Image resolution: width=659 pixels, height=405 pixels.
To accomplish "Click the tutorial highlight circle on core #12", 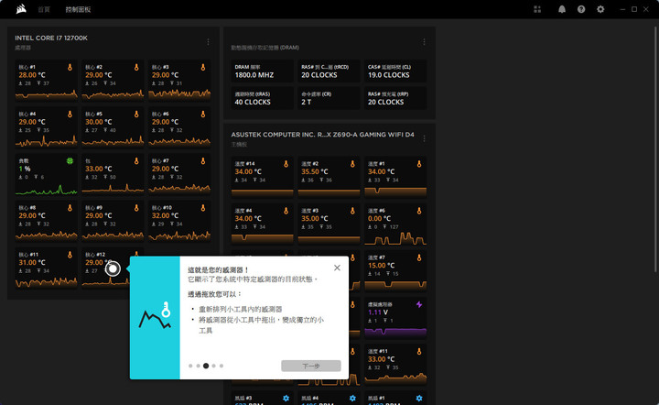I will pos(113,268).
